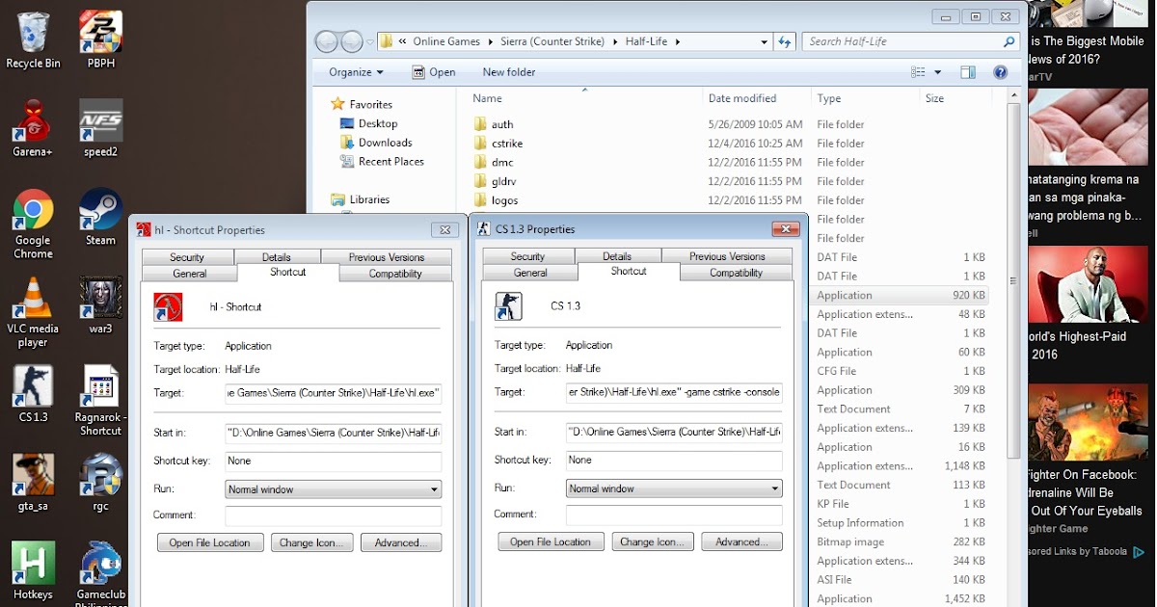Viewport: 1157px width, 607px height.
Task: Switch to General tab in CS 1.3 Properties
Action: 530,273
